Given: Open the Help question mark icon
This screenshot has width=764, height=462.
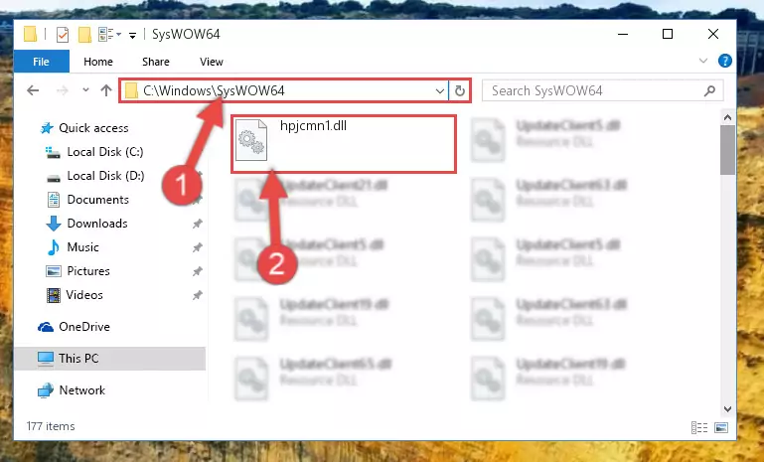Looking at the screenshot, I should tap(724, 61).
